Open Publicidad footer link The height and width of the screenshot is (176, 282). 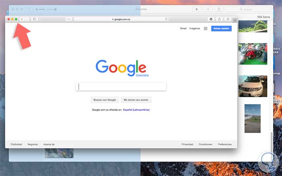[x=16, y=144]
